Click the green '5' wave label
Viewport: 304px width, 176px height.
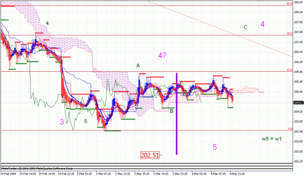86,121
